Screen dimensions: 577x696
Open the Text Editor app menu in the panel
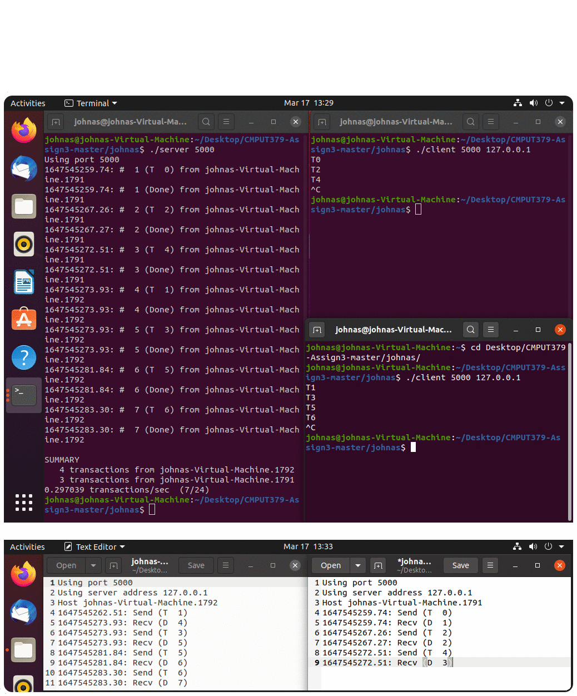click(x=94, y=546)
